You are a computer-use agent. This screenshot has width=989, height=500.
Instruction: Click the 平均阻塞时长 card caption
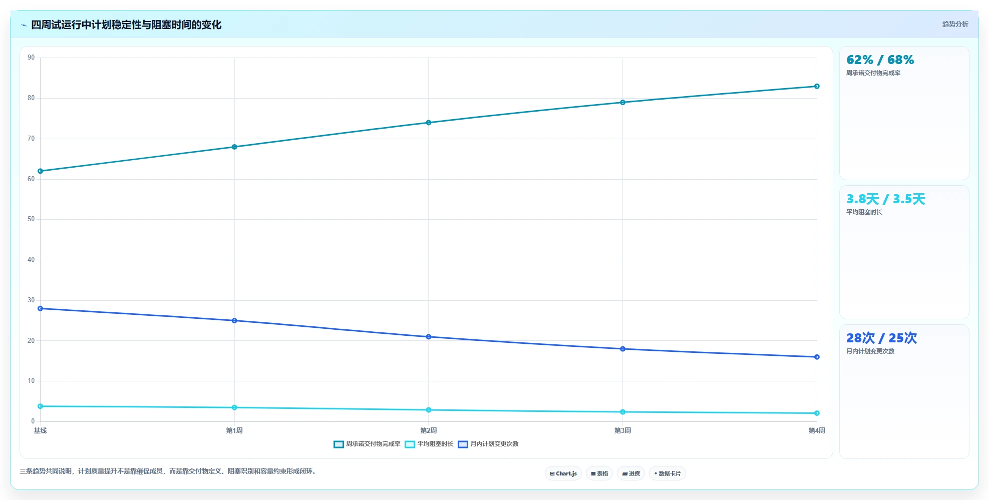coord(864,212)
